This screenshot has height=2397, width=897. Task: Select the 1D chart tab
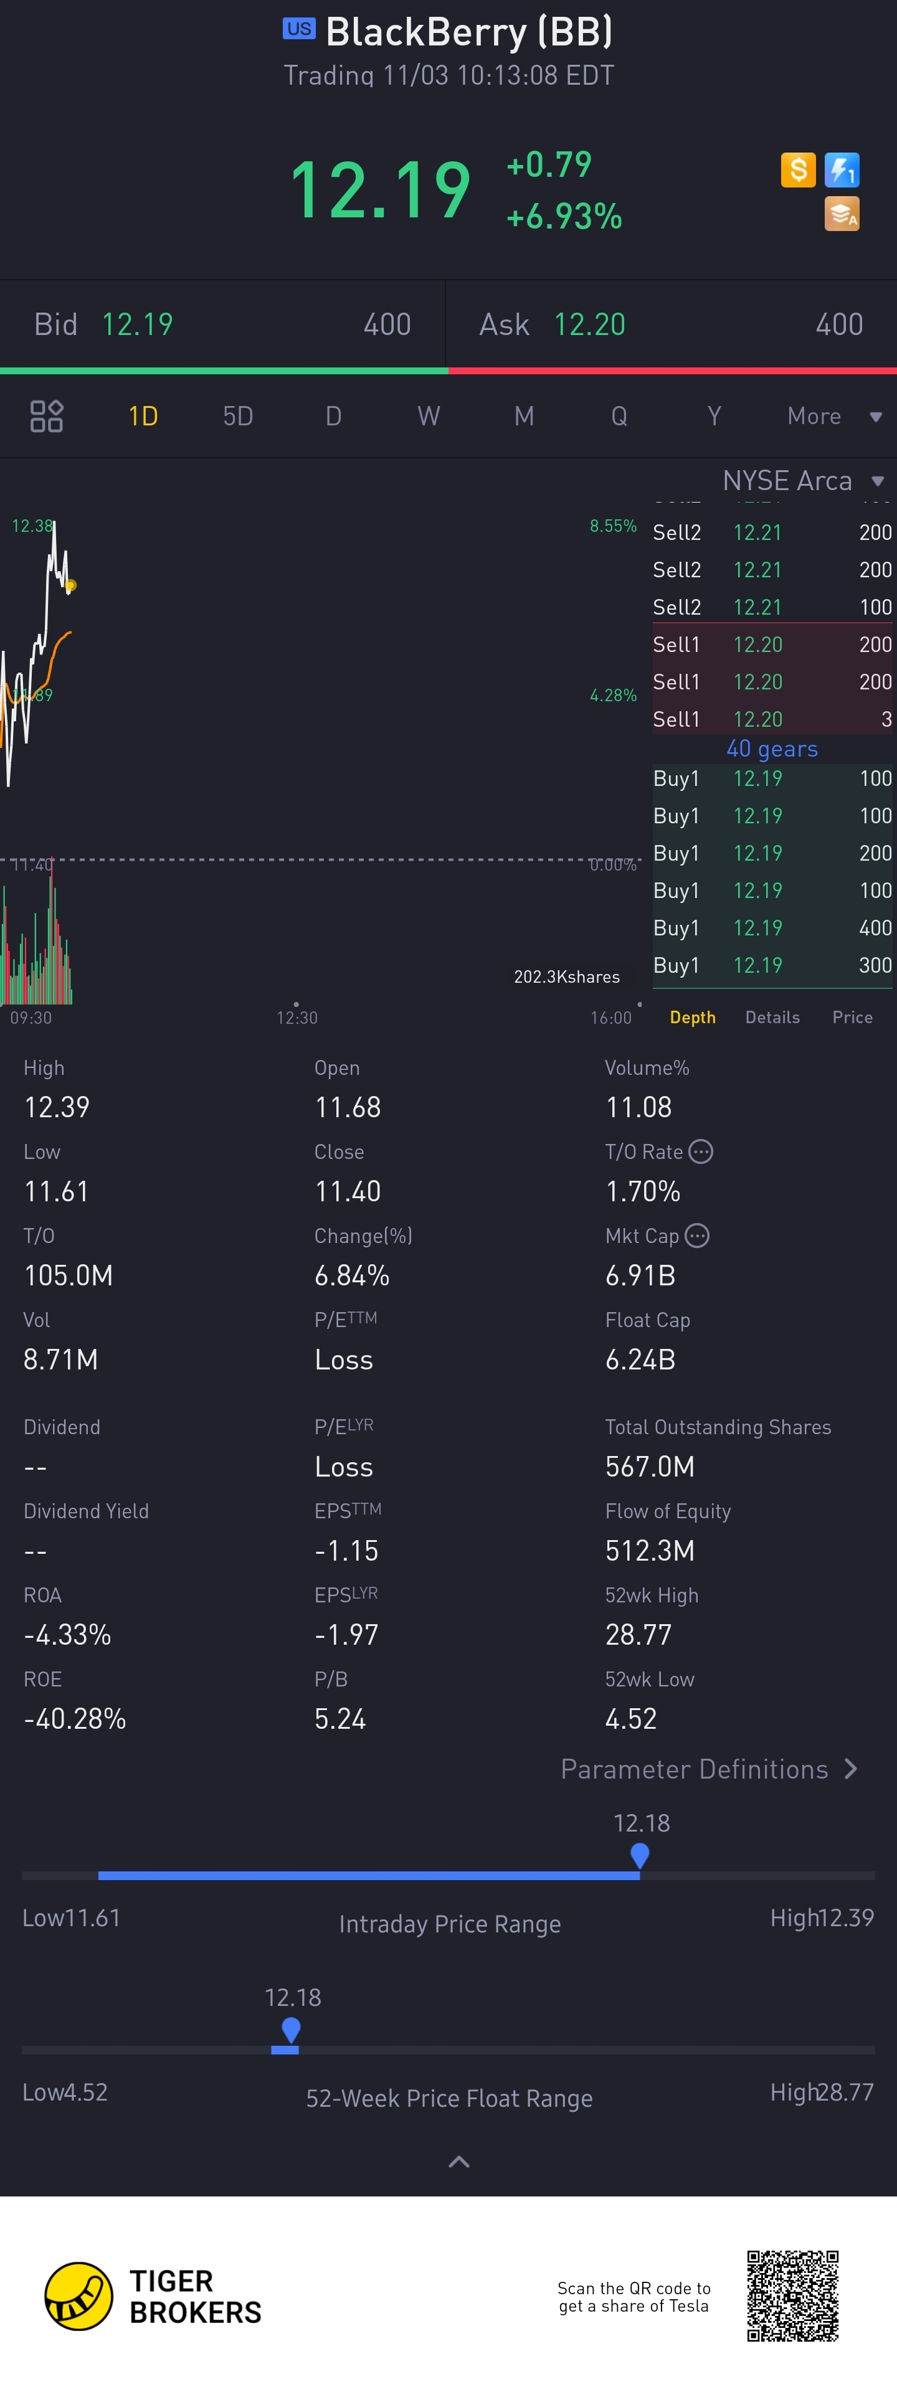143,416
